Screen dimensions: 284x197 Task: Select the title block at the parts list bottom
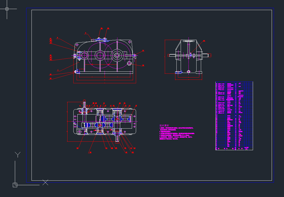click(234, 148)
